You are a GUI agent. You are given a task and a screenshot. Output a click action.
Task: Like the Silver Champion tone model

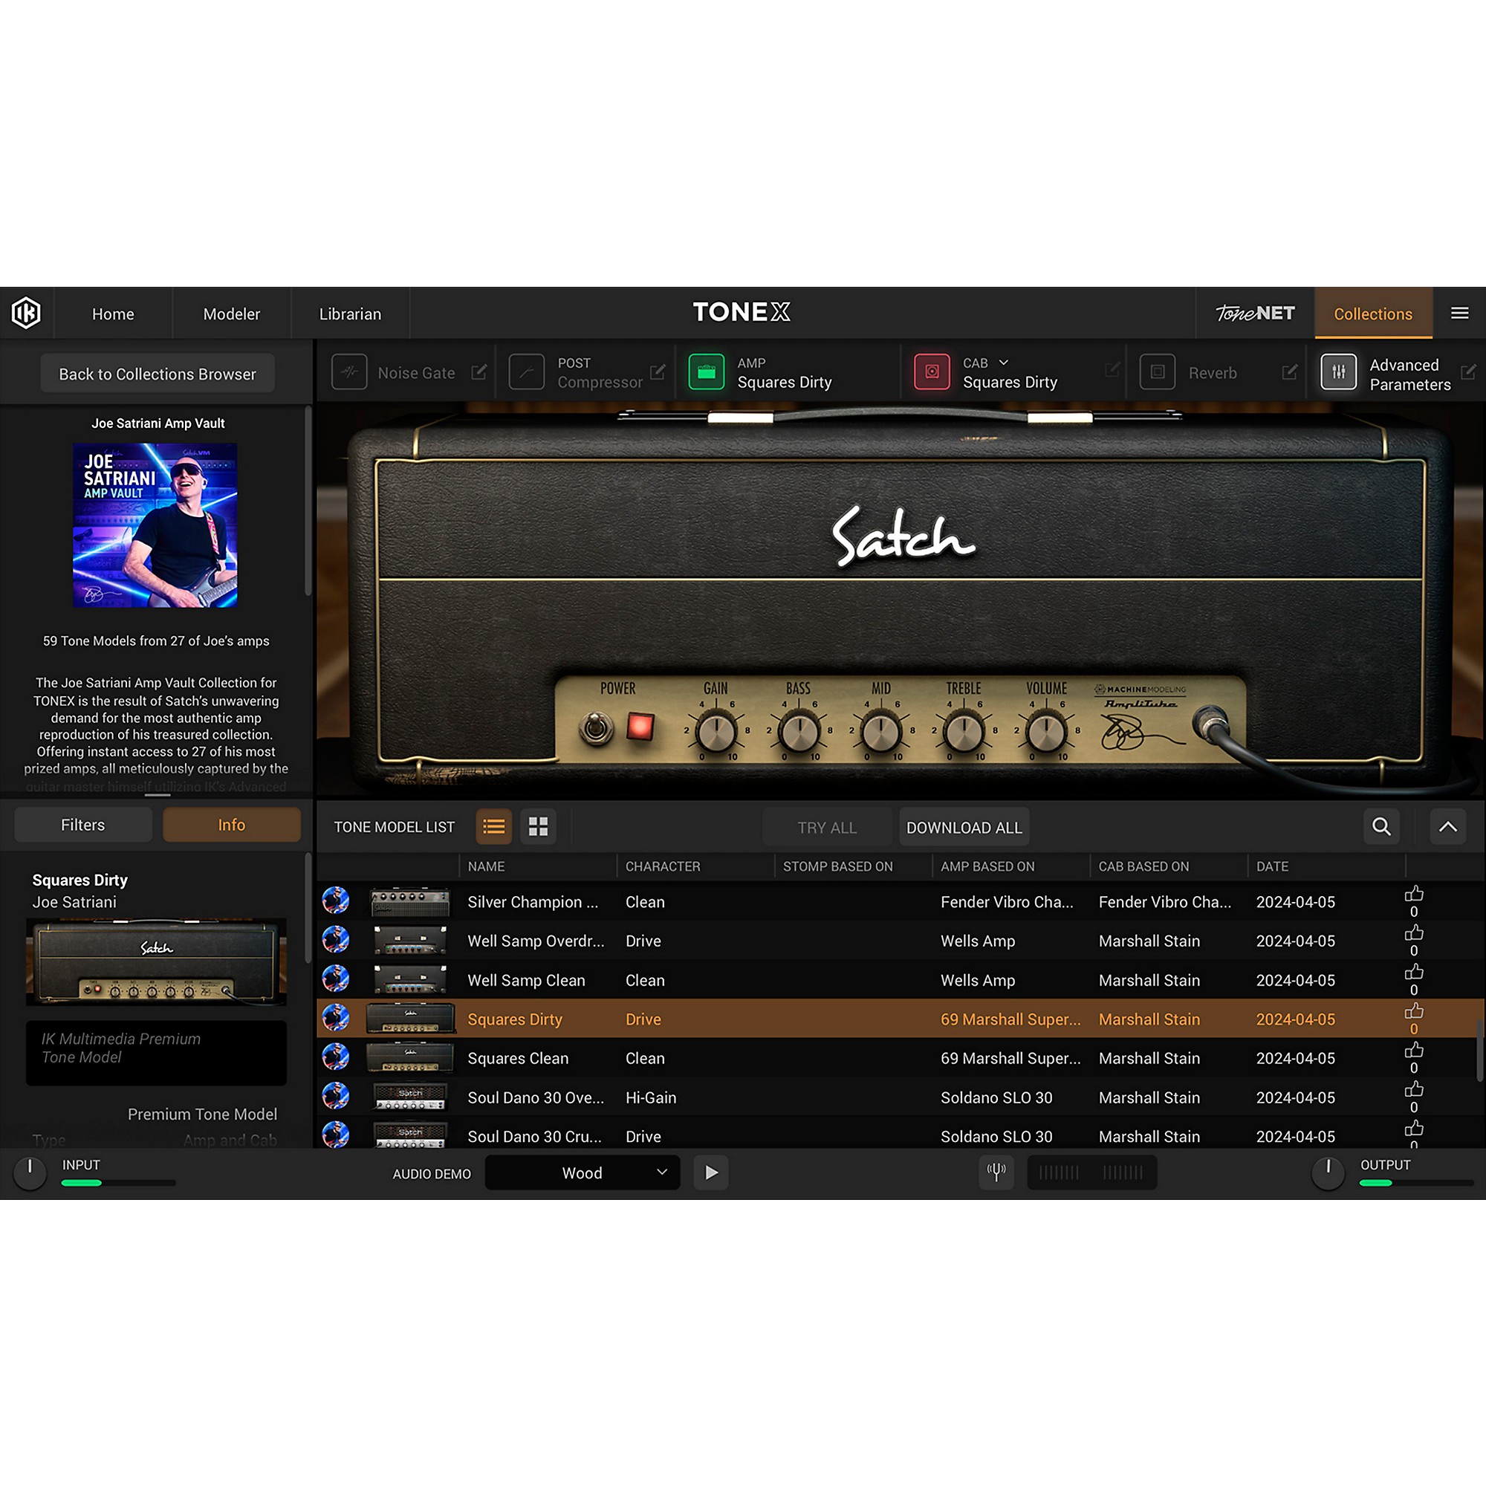tap(1414, 894)
